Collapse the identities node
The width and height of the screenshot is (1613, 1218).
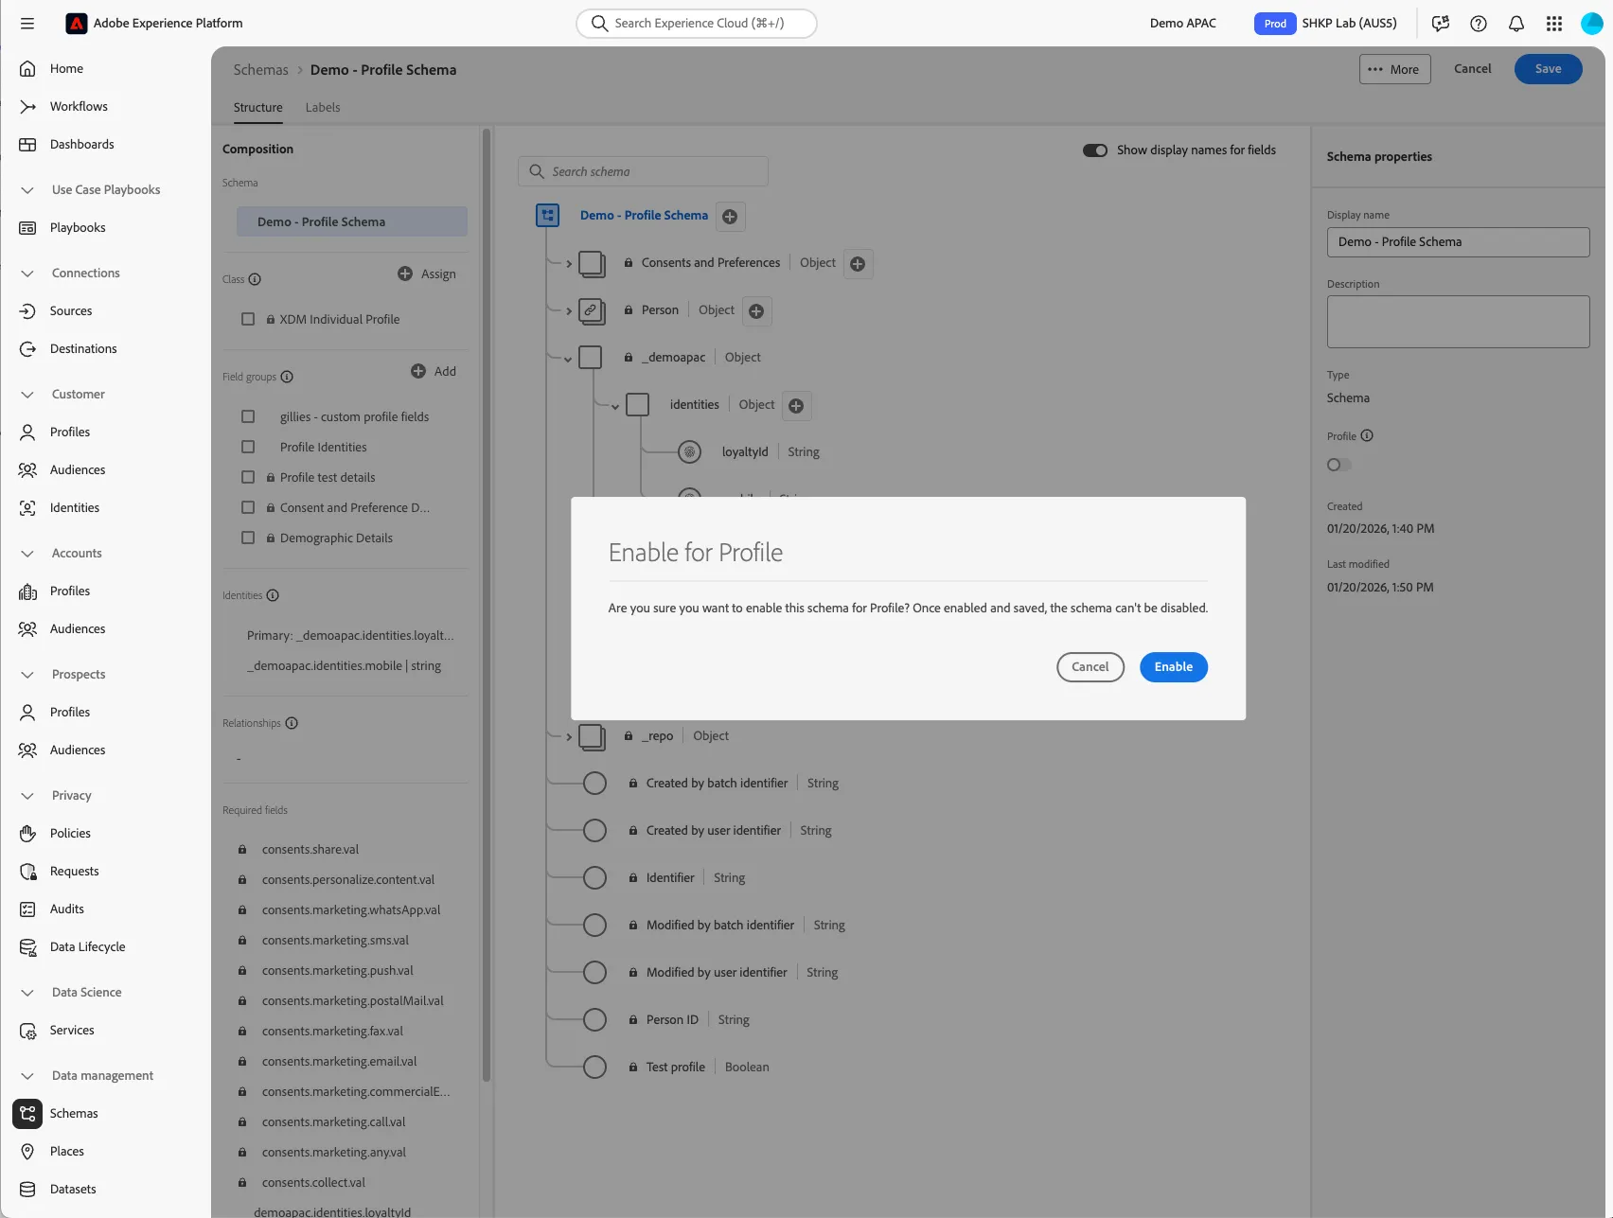615,406
